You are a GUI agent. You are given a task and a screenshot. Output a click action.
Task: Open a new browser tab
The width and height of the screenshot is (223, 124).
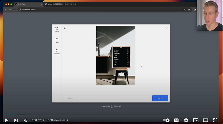(76, 4)
